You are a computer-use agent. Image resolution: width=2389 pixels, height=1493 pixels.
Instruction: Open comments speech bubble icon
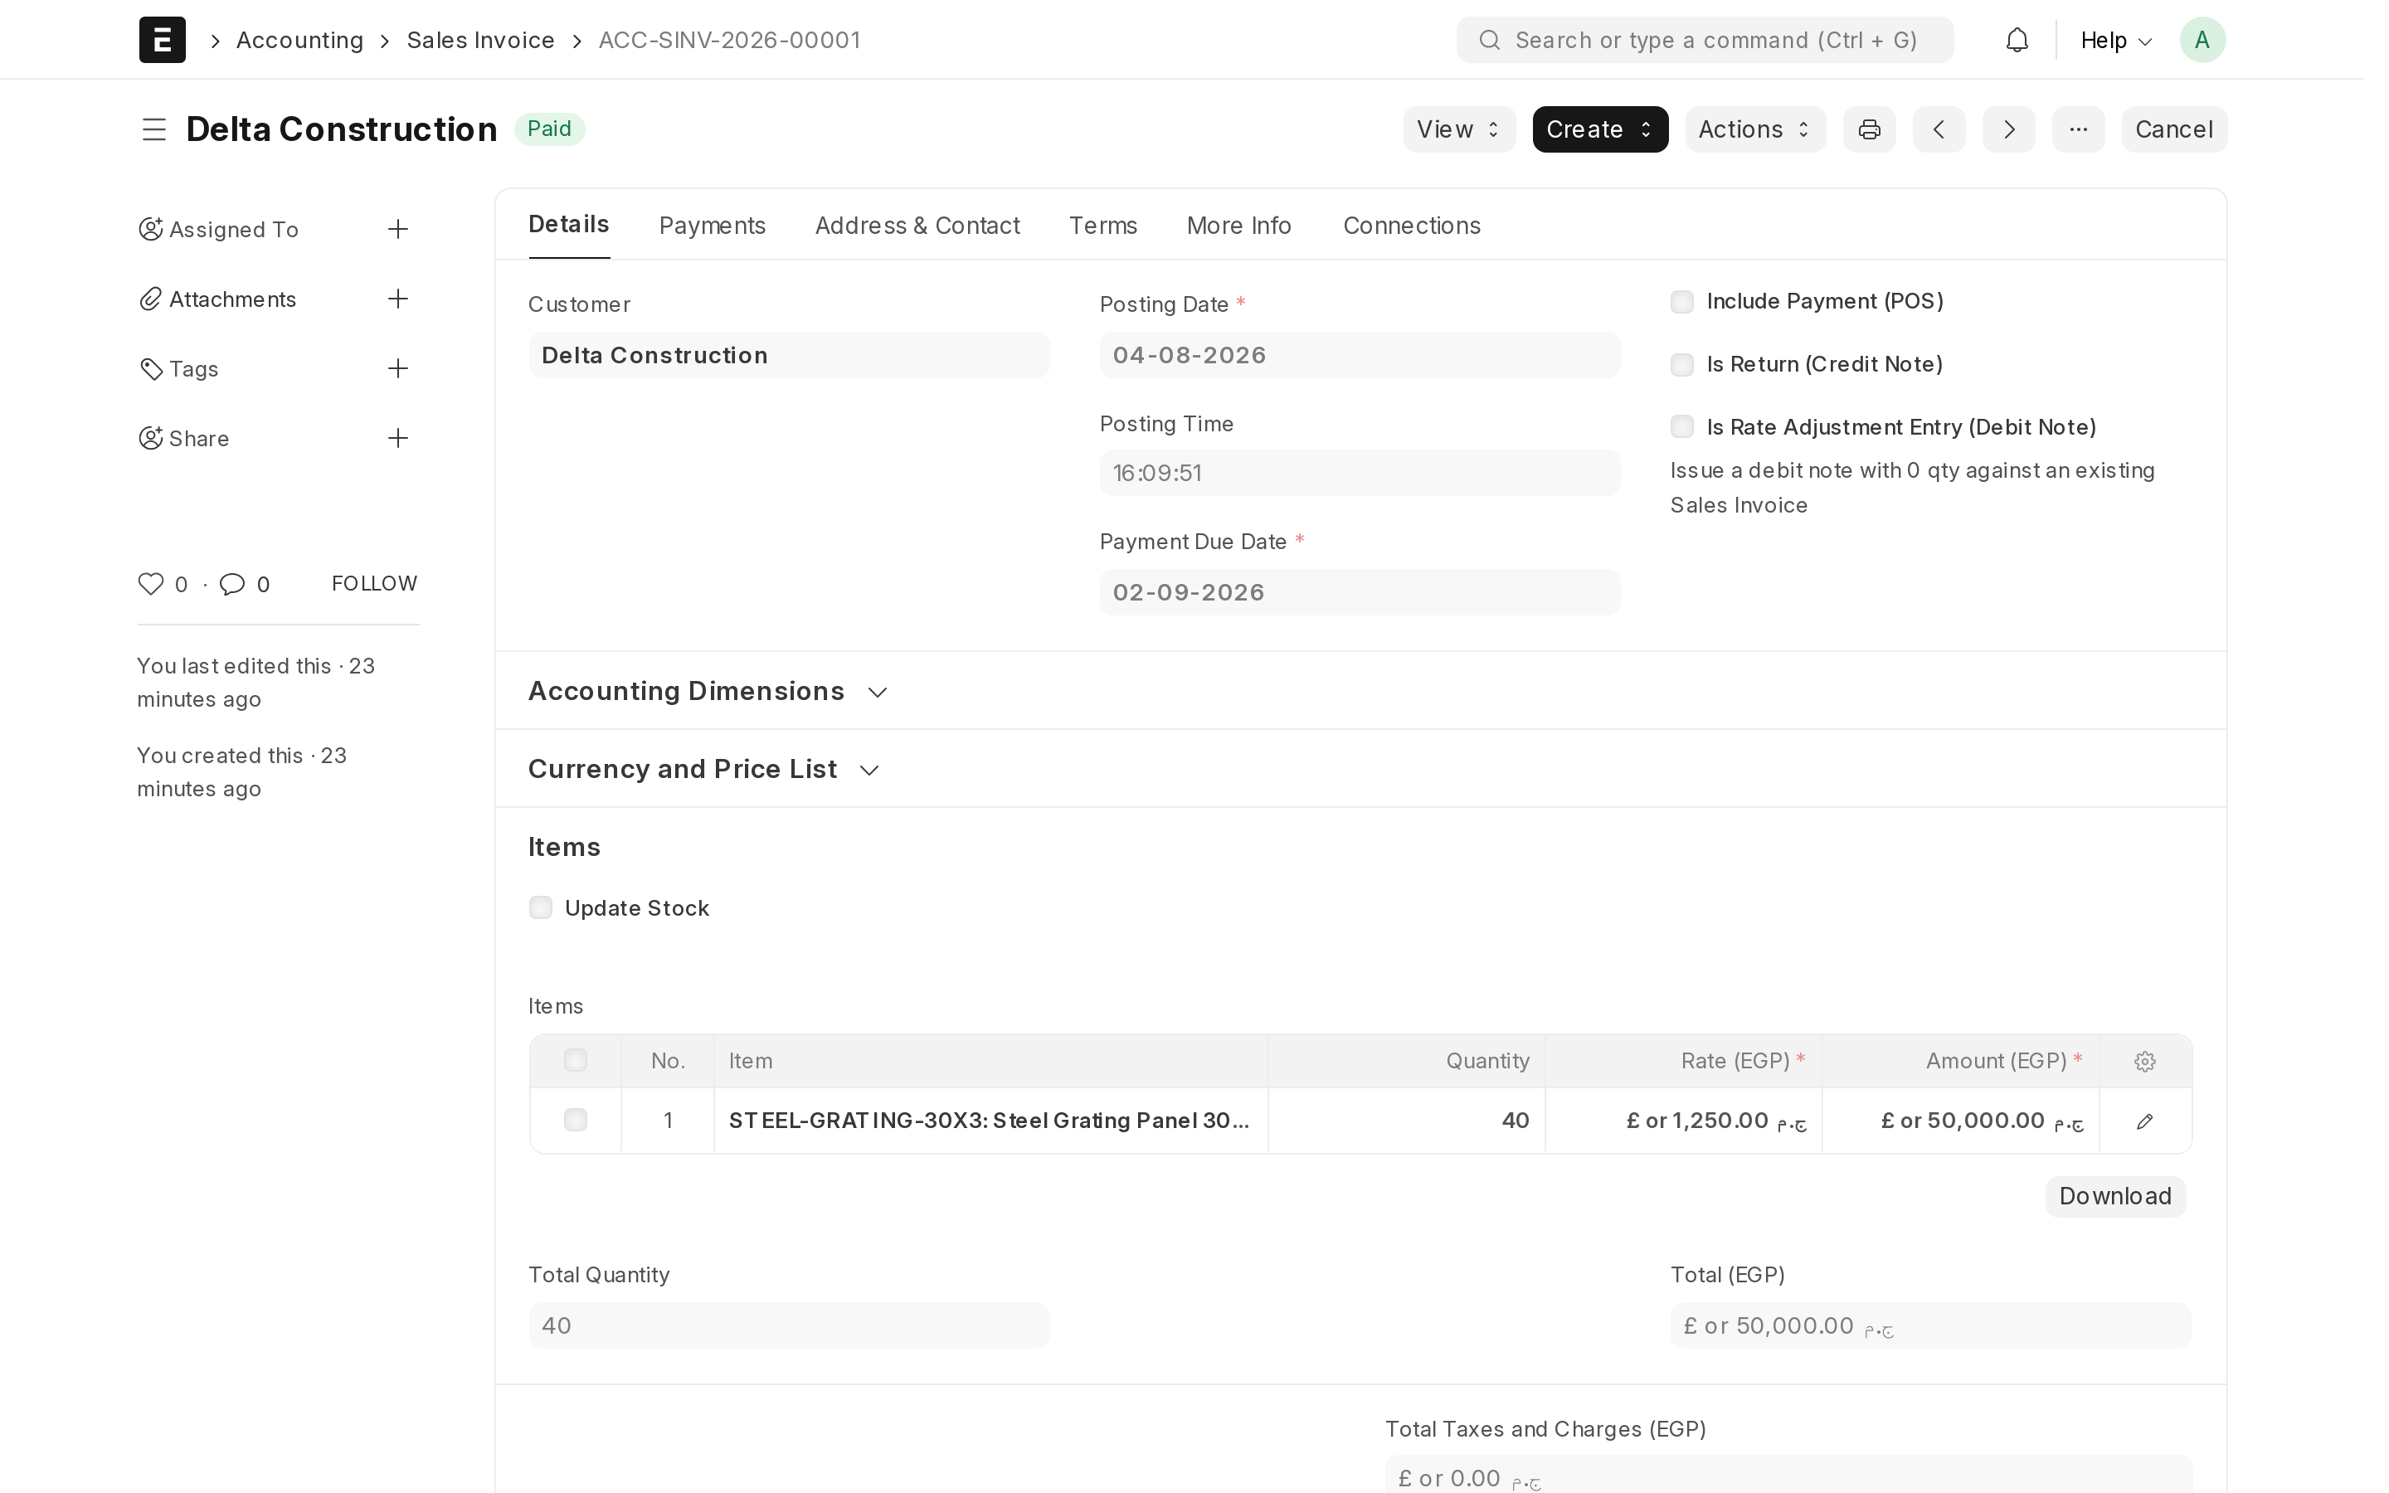coord(232,584)
